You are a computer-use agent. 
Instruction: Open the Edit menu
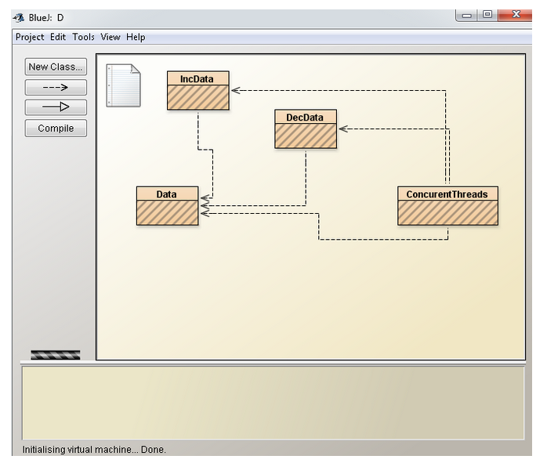coord(58,37)
